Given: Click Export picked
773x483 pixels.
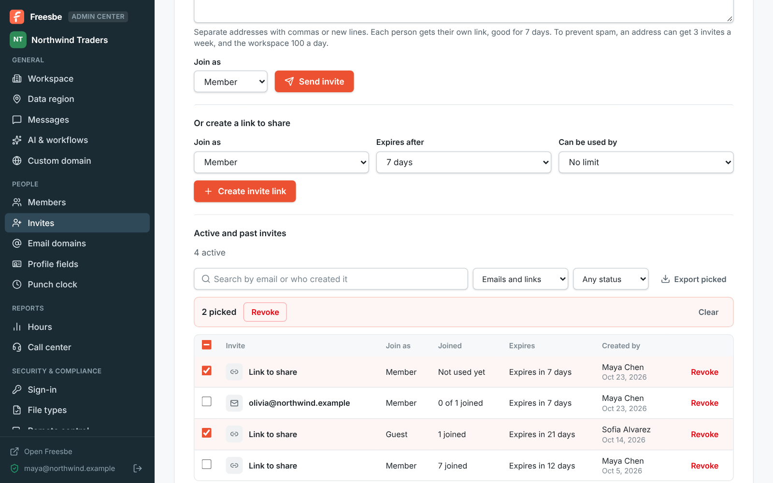Looking at the screenshot, I should (694, 279).
